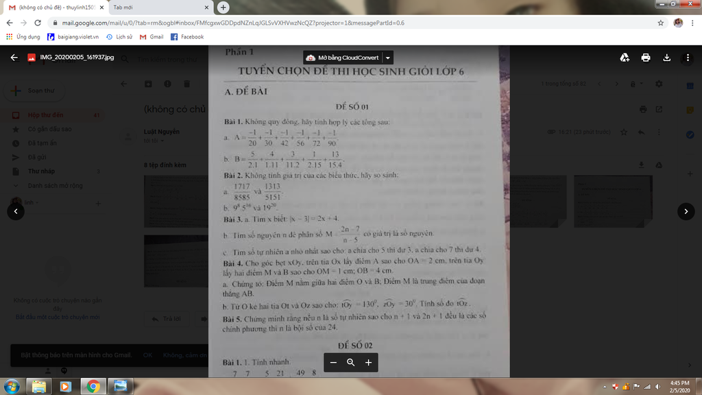The height and width of the screenshot is (395, 702).
Task: Click the file name IMG_20200205_161937.jpg
Action: pyautogui.click(x=77, y=58)
